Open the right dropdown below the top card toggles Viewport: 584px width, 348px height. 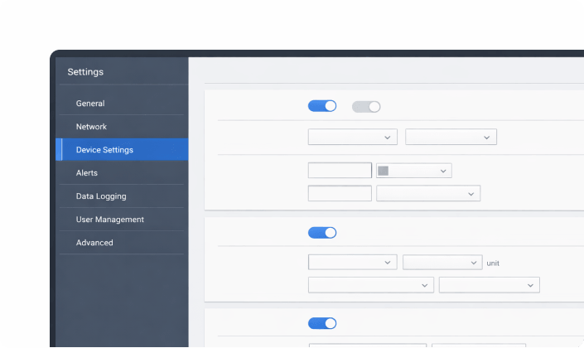[451, 137]
